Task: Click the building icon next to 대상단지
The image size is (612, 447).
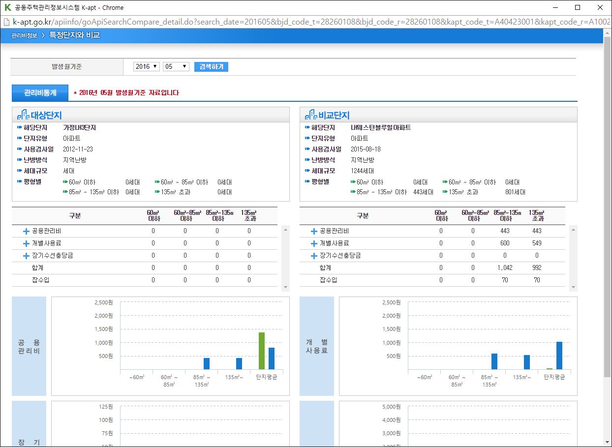Action: 23,115
